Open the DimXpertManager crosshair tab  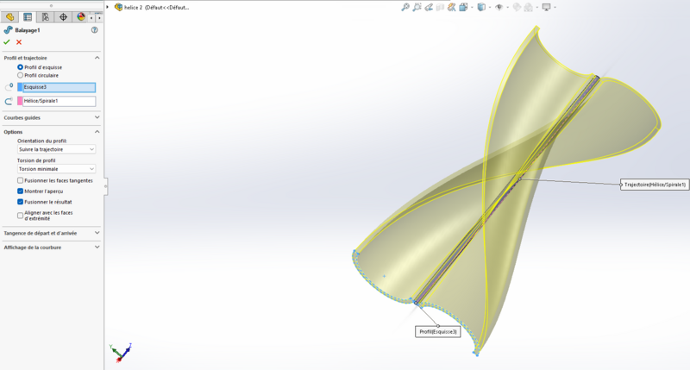pos(63,17)
